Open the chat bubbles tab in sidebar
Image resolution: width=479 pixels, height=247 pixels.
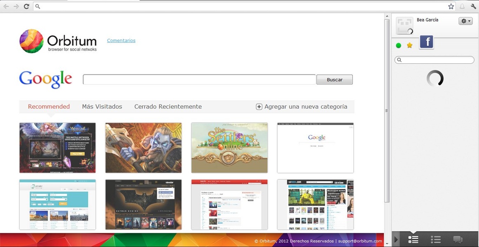tap(458, 239)
